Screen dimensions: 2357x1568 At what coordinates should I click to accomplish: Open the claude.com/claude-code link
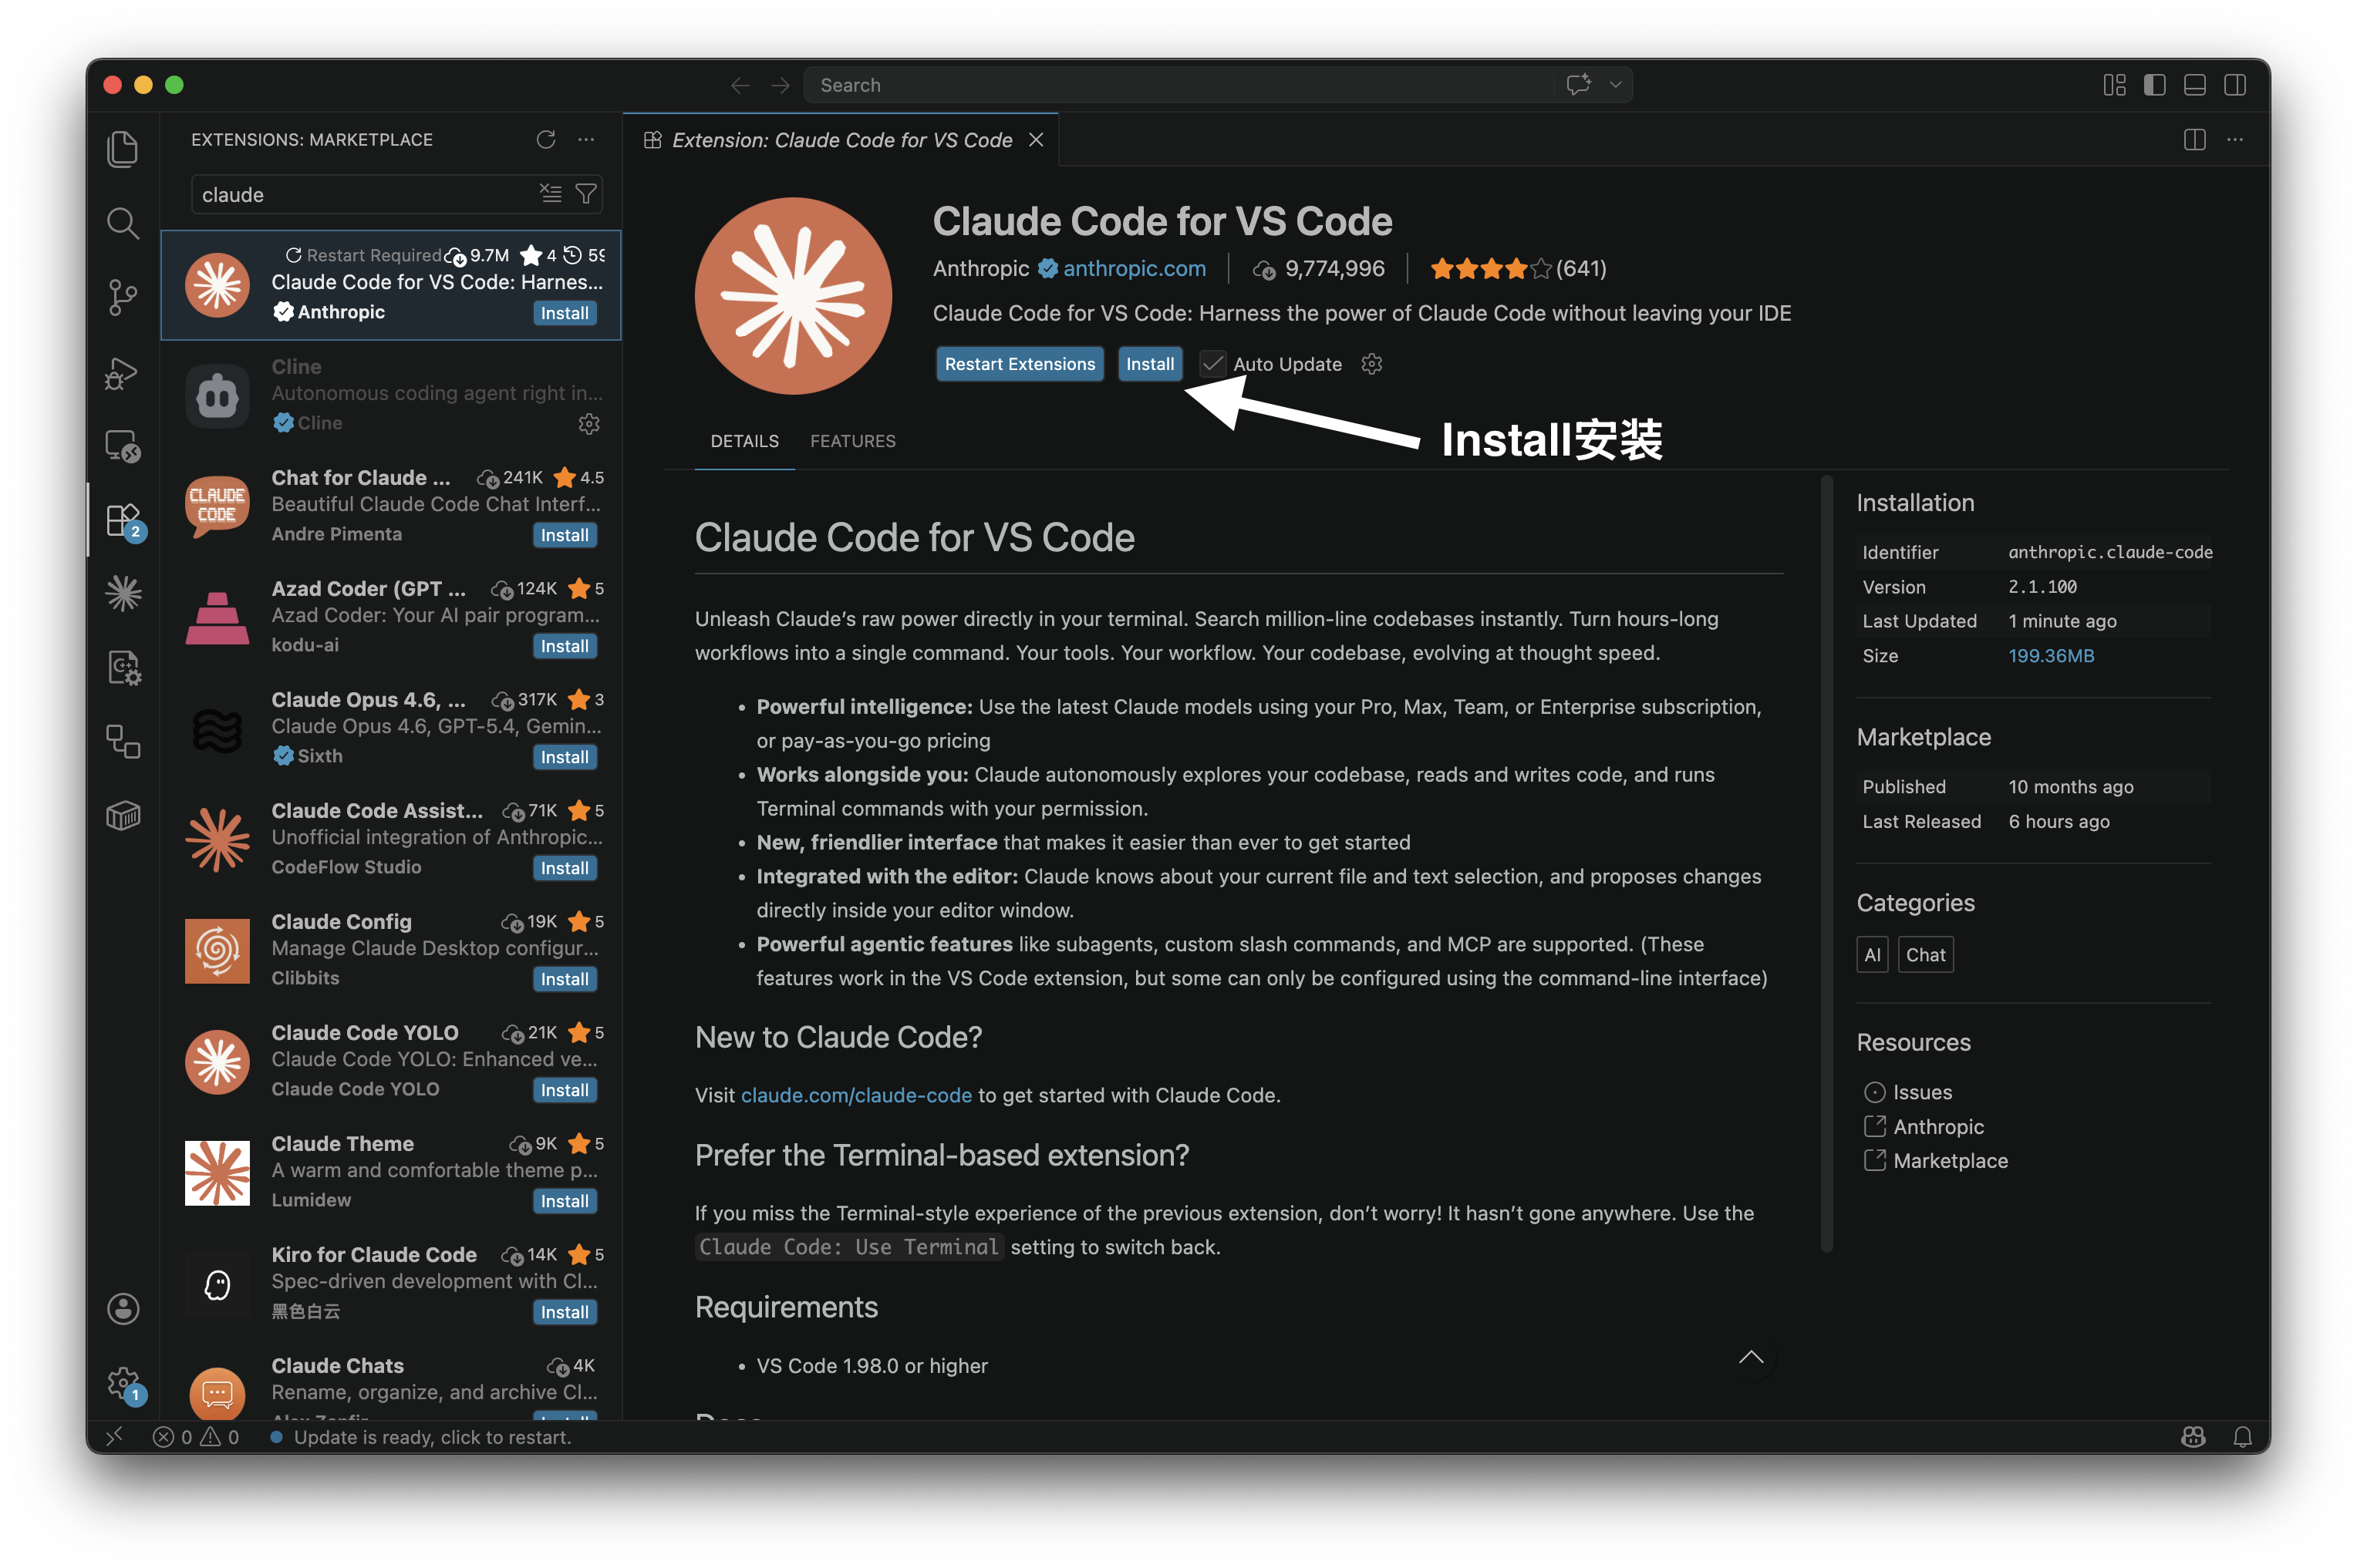[856, 1095]
